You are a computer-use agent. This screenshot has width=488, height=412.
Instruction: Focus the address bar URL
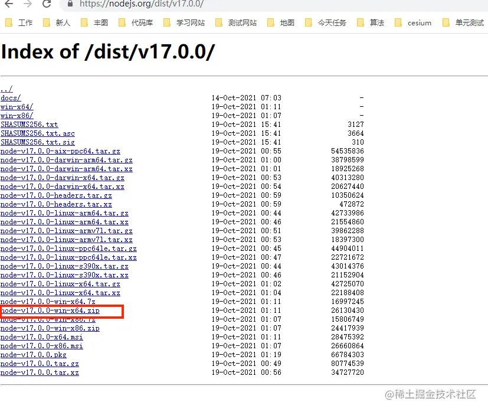pos(142,4)
